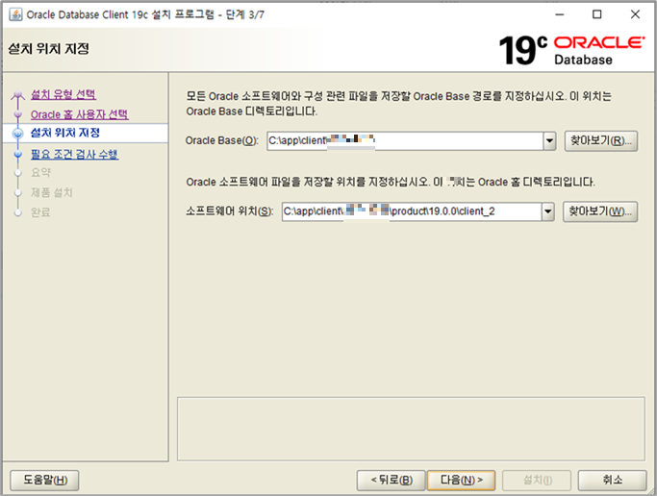
Task: Click the 19c Oracle Database logo
Action: pos(571,50)
